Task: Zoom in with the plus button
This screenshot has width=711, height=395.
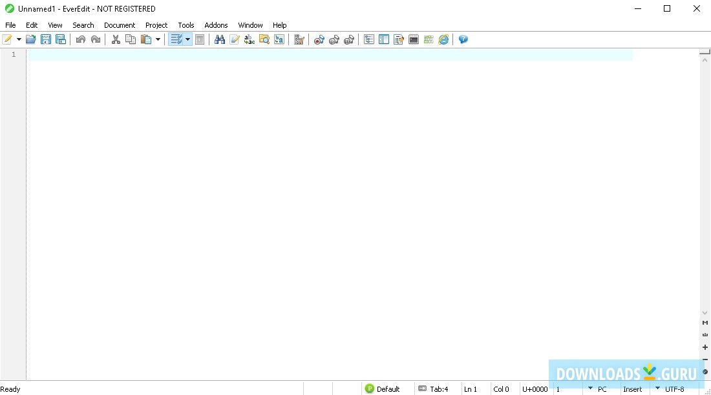Action: coord(705,347)
